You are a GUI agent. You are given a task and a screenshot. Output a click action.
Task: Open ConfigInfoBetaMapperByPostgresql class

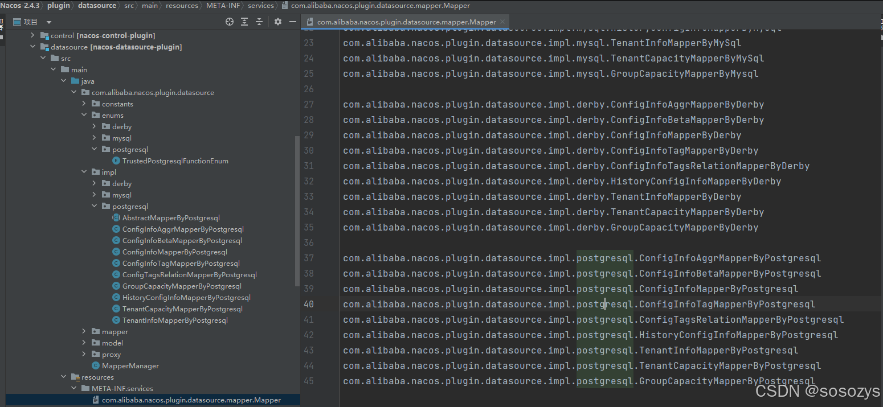(x=182, y=240)
